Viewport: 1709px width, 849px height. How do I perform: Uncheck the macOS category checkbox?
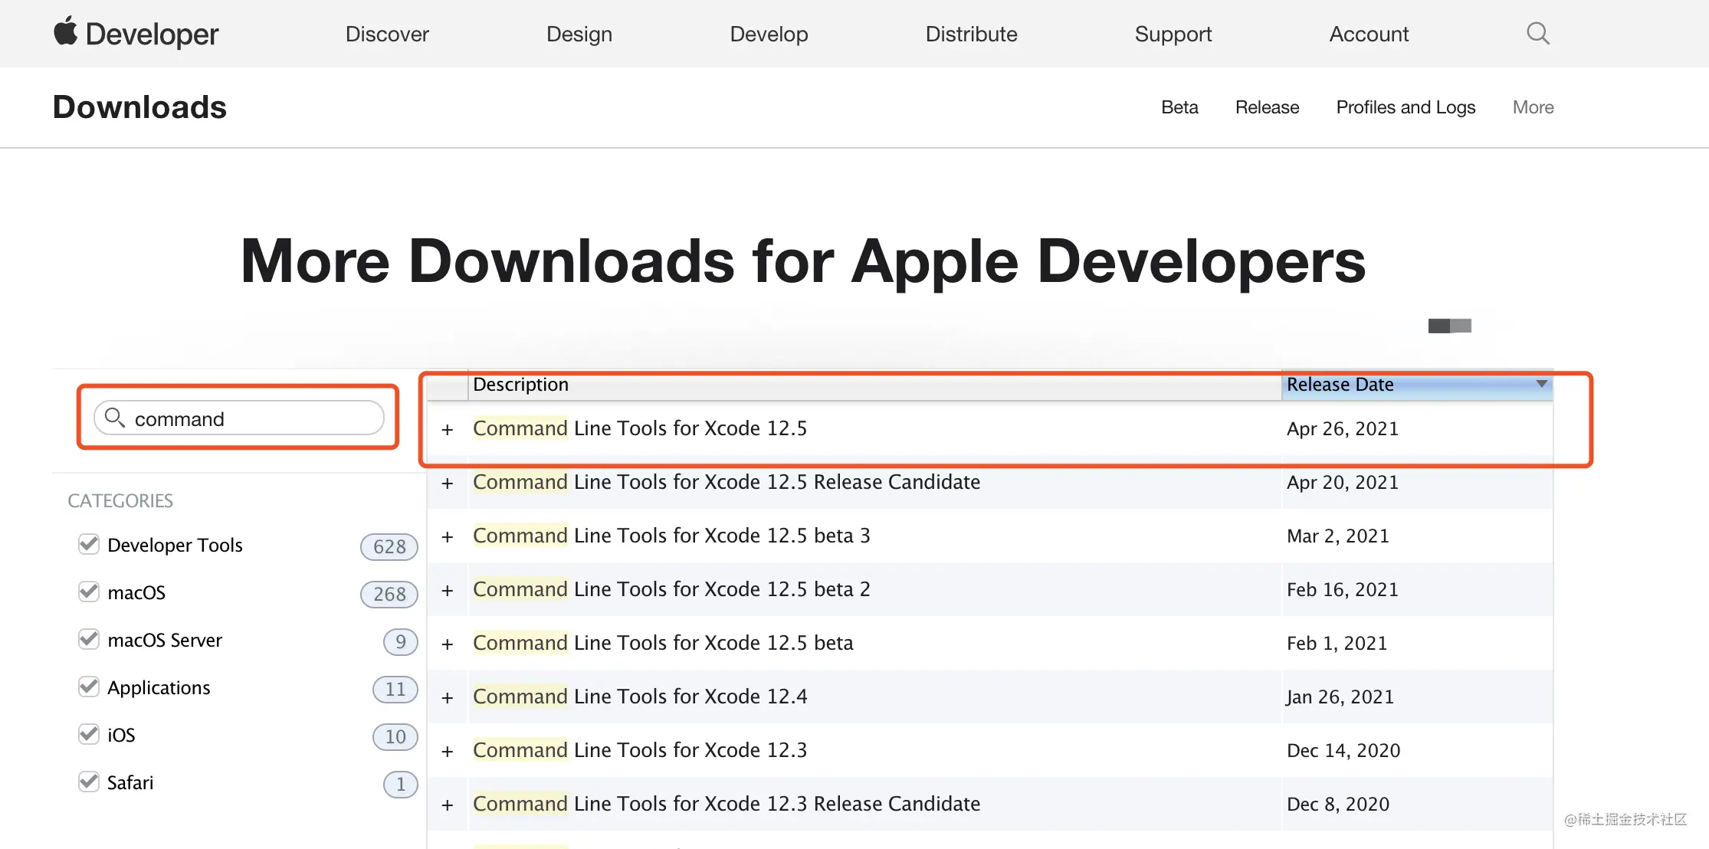[89, 592]
